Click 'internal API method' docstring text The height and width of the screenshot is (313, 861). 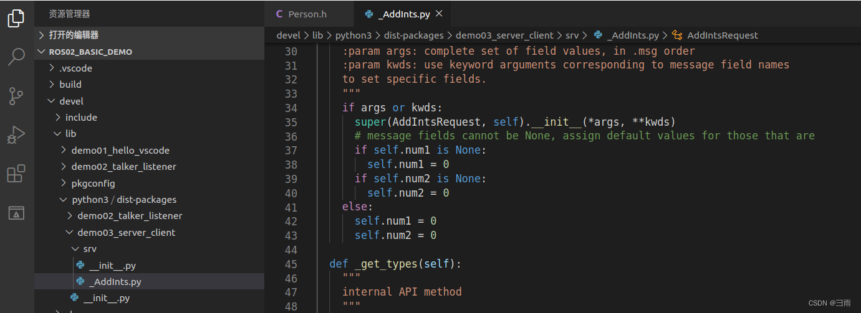(402, 291)
